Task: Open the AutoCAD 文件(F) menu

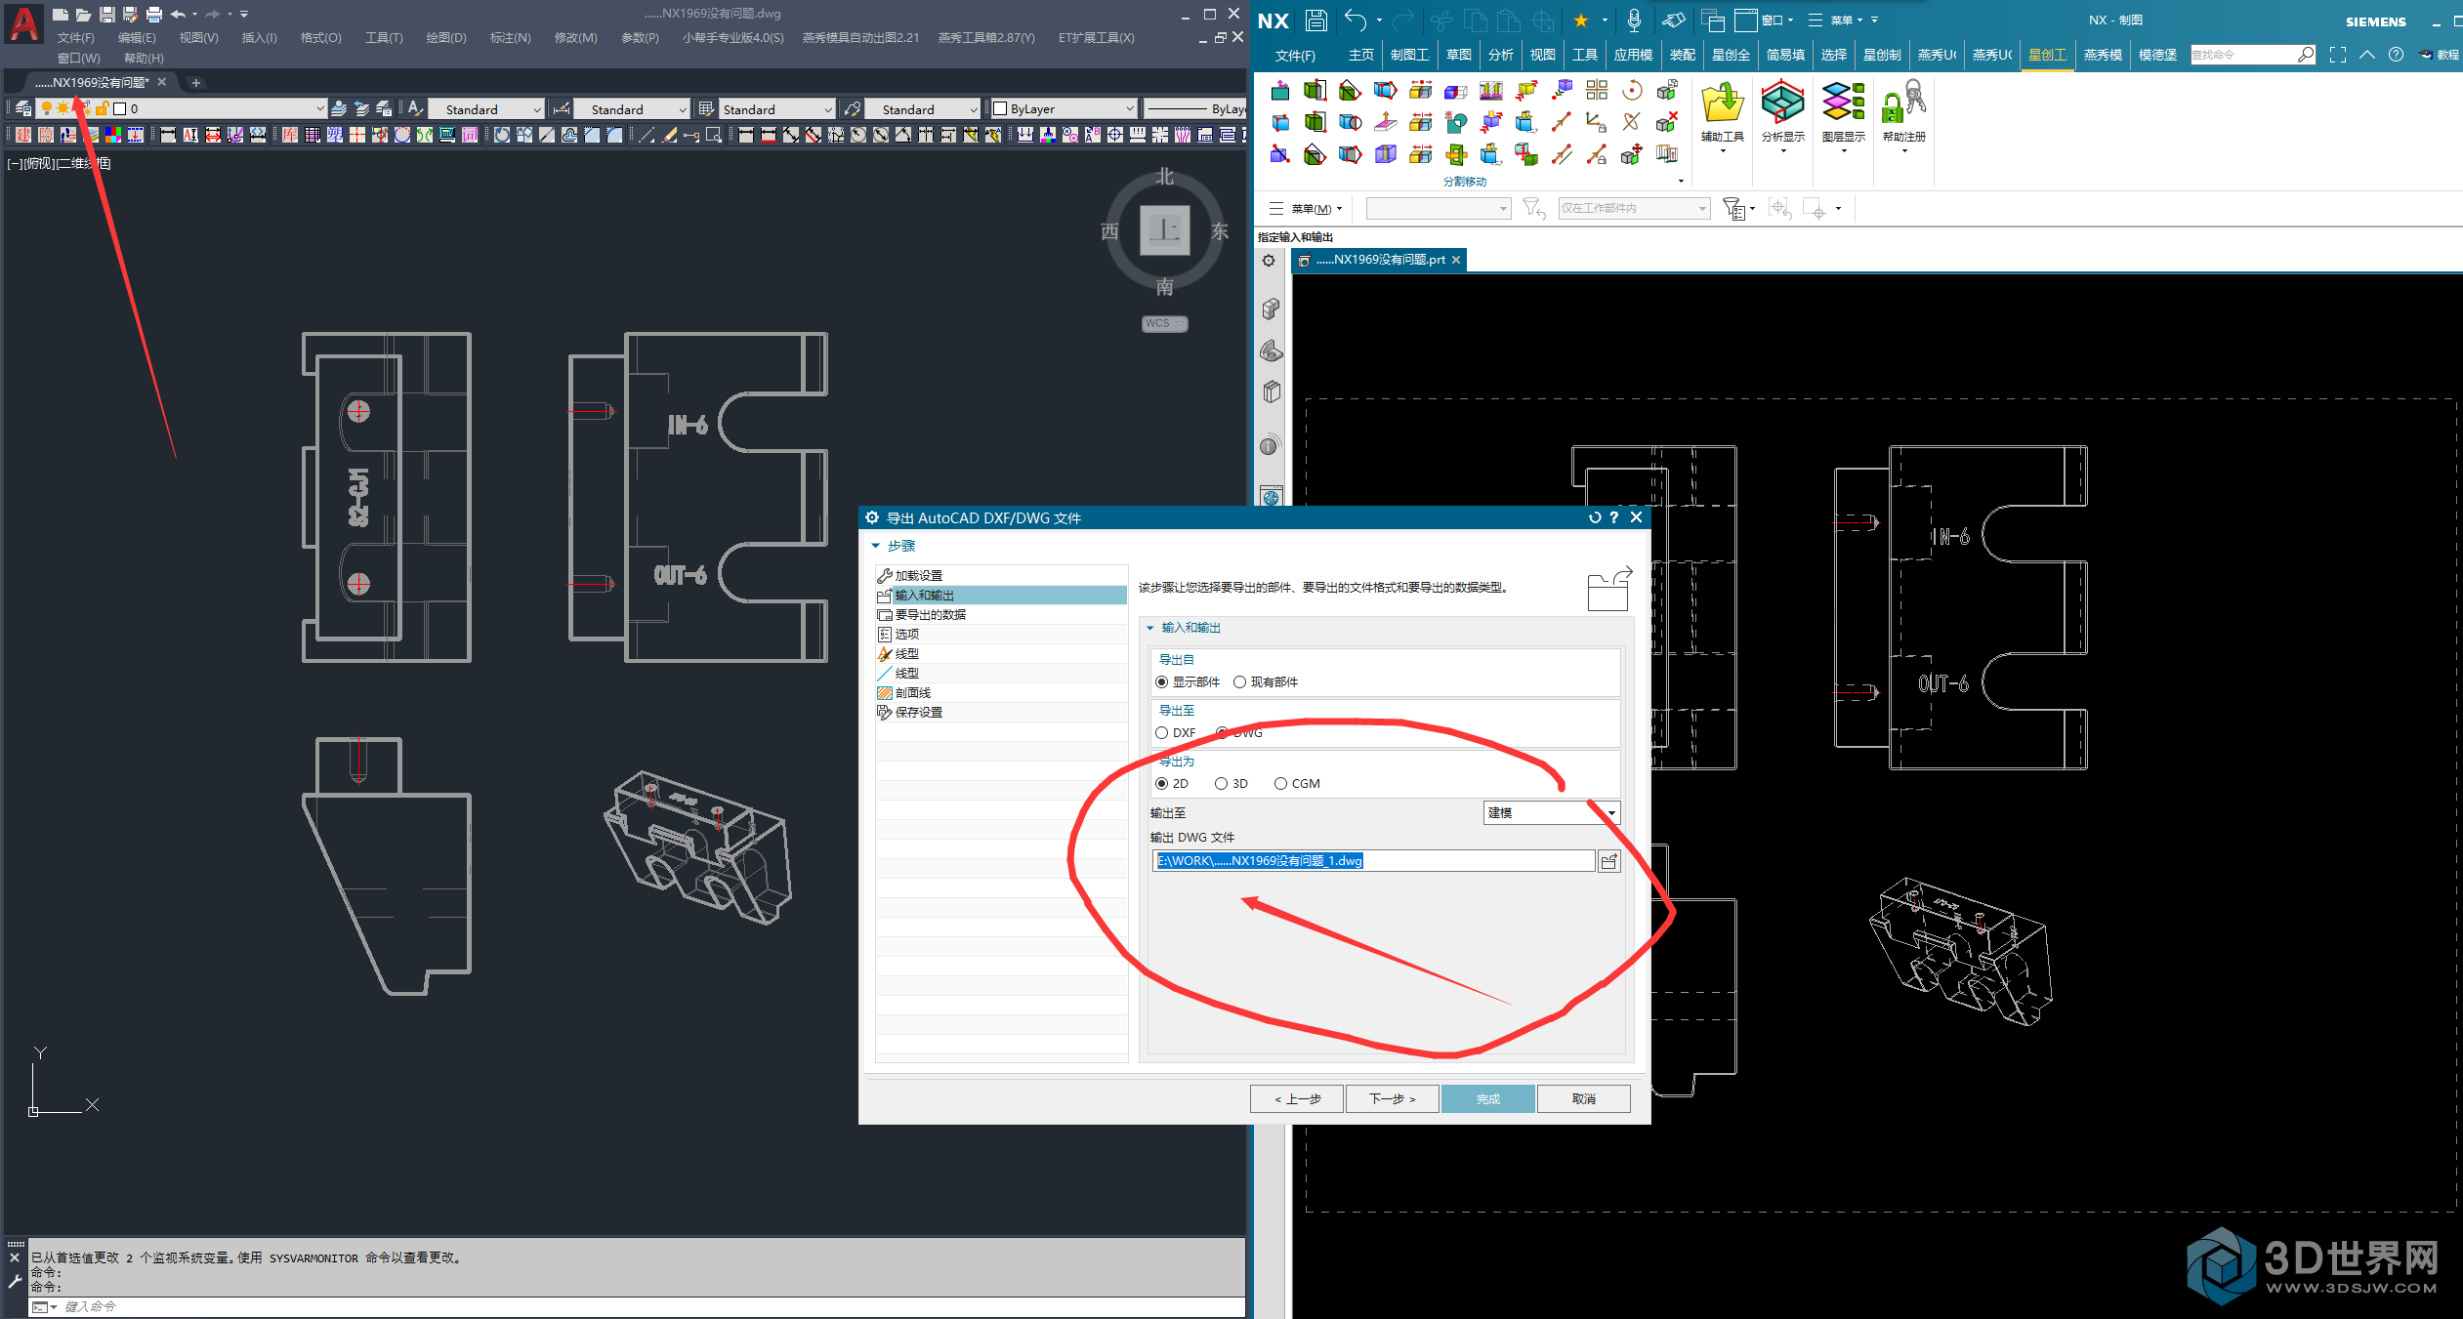Action: pyautogui.click(x=75, y=37)
